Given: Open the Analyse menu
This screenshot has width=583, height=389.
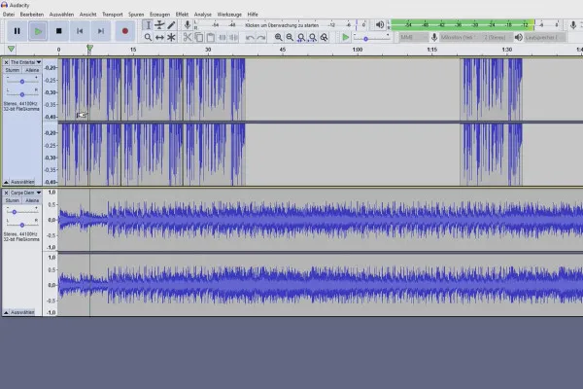Looking at the screenshot, I should 203,15.
